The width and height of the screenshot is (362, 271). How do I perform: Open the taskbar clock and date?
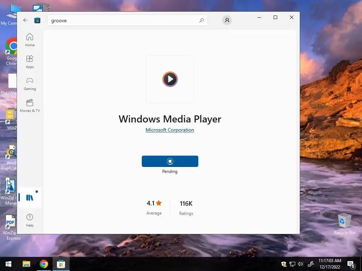[330, 264]
